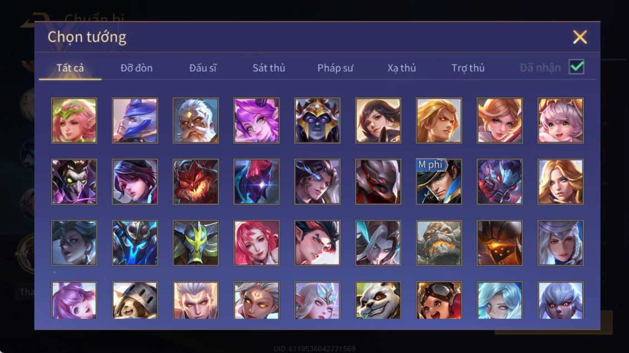Filter heroes by Pháp sư
The image size is (629, 353).
click(x=335, y=68)
